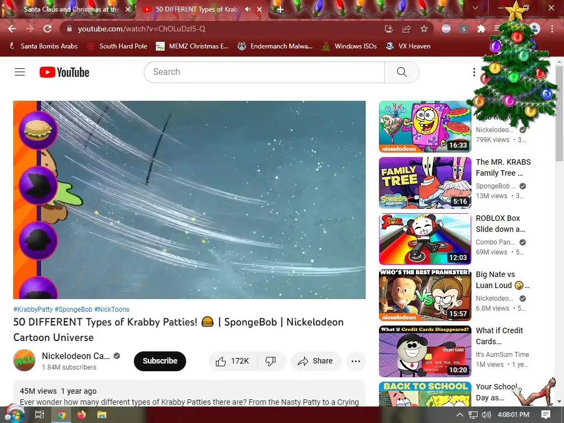Screen dimensions: 564x423
Task: Open Chrome's three-dot menu
Action: [x=552, y=29]
